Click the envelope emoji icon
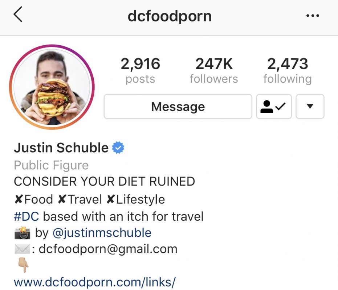Screen dimensions: 338x290 pyautogui.click(x=22, y=249)
